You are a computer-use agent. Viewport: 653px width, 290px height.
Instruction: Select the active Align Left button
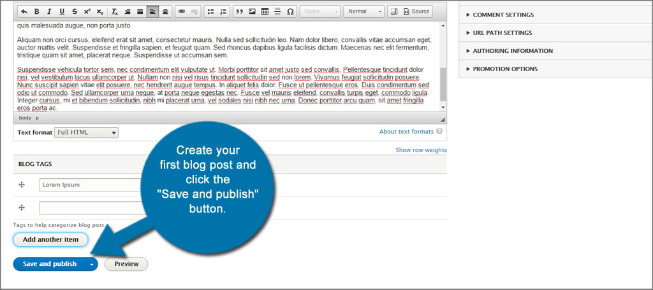pyautogui.click(x=153, y=11)
